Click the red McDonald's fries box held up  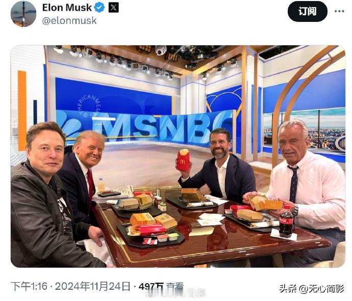[x=183, y=160]
